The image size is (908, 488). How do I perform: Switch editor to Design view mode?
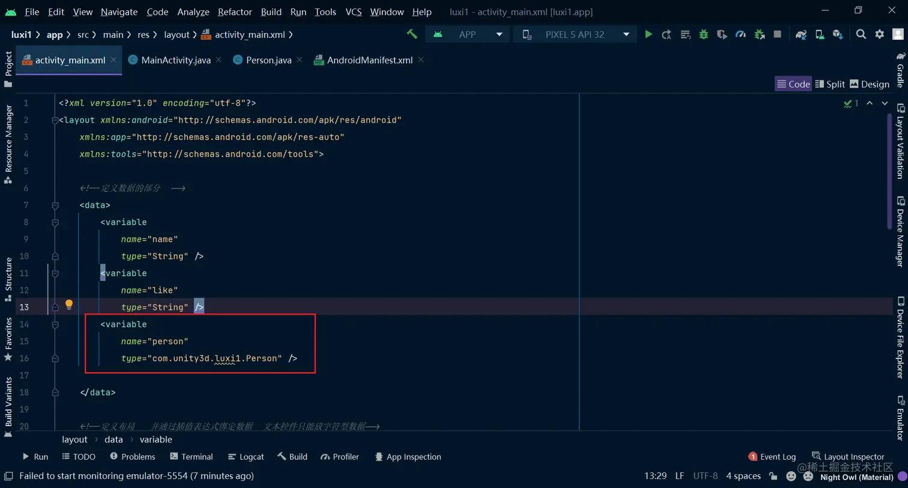870,84
